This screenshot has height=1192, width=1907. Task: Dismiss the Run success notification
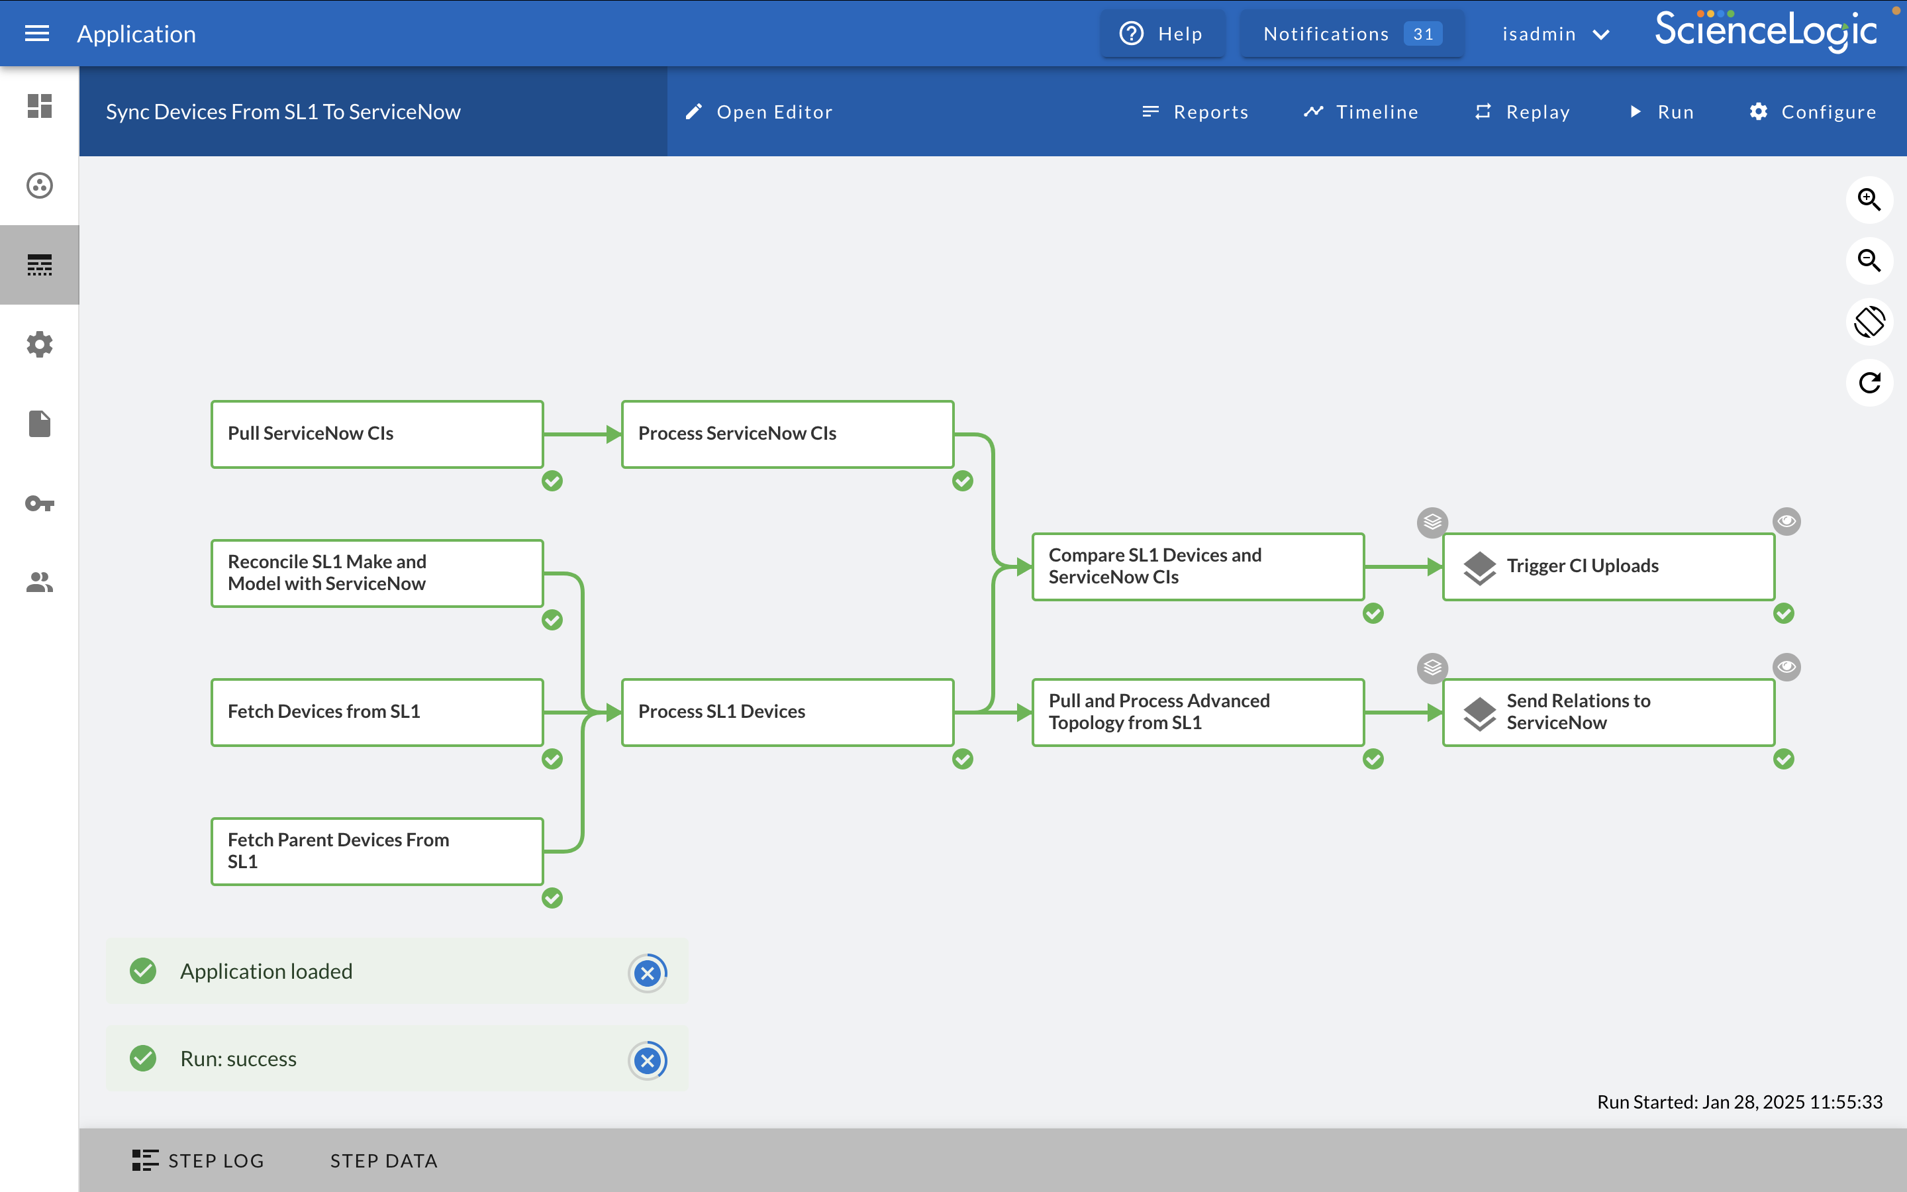(x=647, y=1060)
